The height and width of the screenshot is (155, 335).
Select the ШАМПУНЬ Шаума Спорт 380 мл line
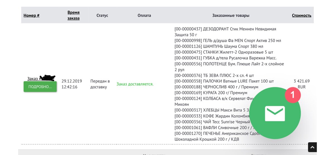pyautogui.click(x=219, y=46)
